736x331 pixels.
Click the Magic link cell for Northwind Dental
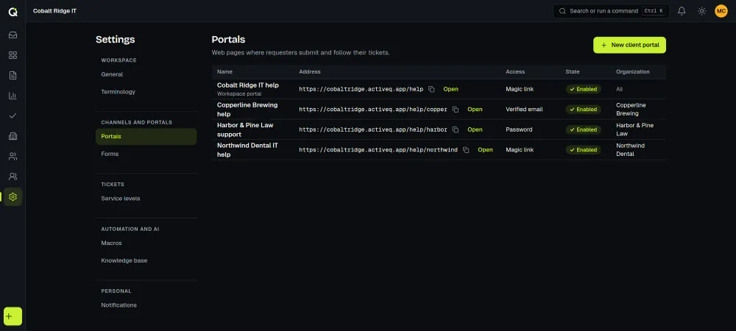click(520, 150)
